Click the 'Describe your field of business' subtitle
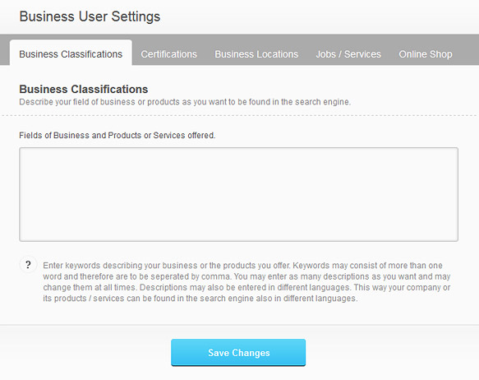The width and height of the screenshot is (479, 380). (x=185, y=102)
